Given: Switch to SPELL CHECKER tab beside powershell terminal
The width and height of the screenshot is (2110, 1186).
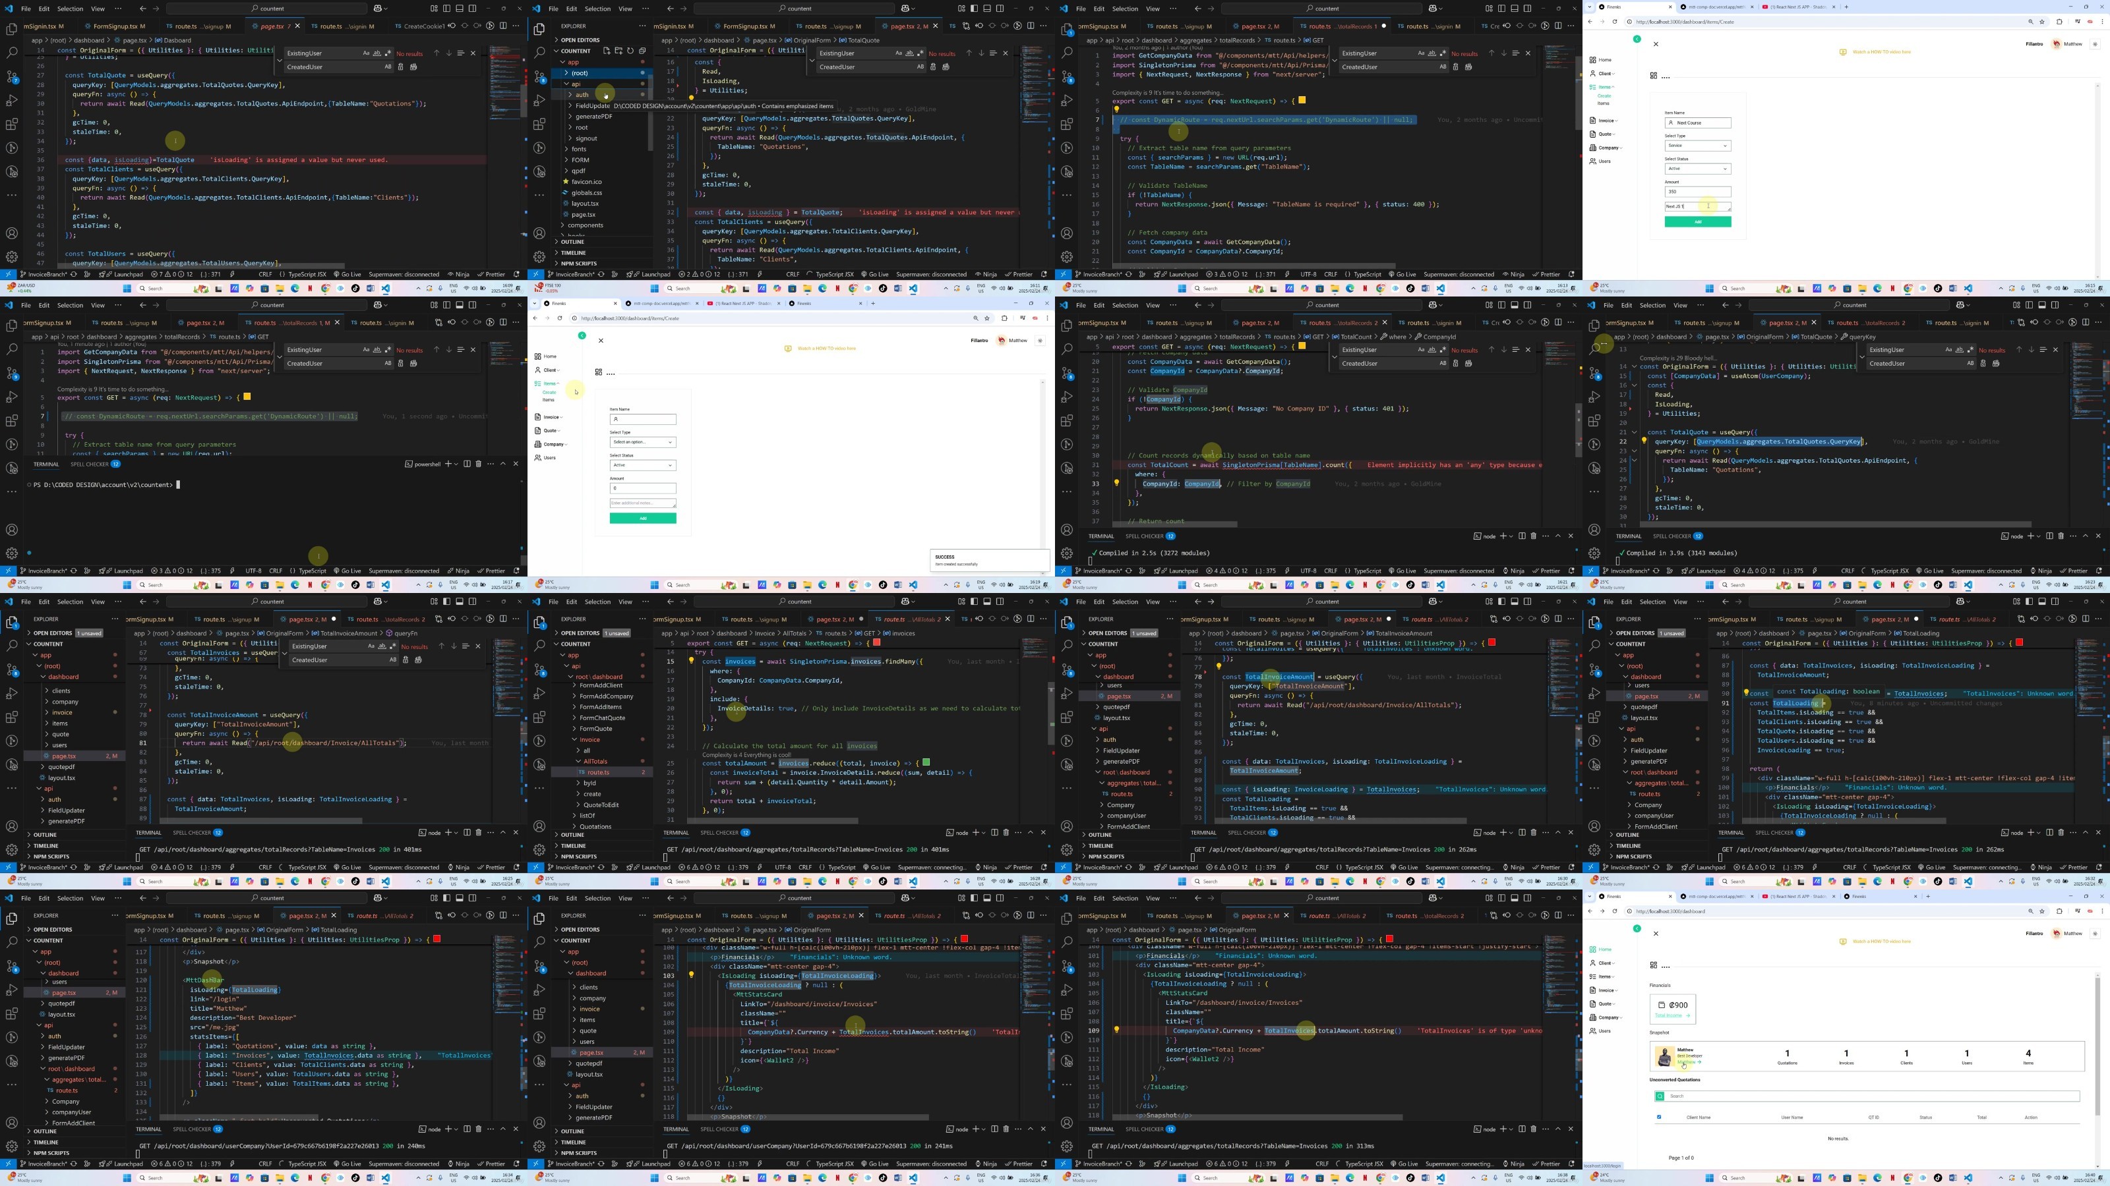Looking at the screenshot, I should pos(95,464).
